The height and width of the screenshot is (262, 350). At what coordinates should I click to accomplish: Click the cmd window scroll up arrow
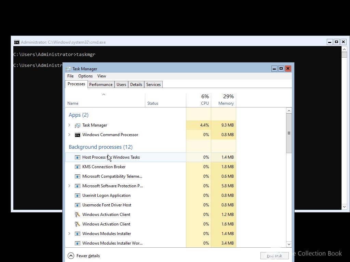pos(345,49)
